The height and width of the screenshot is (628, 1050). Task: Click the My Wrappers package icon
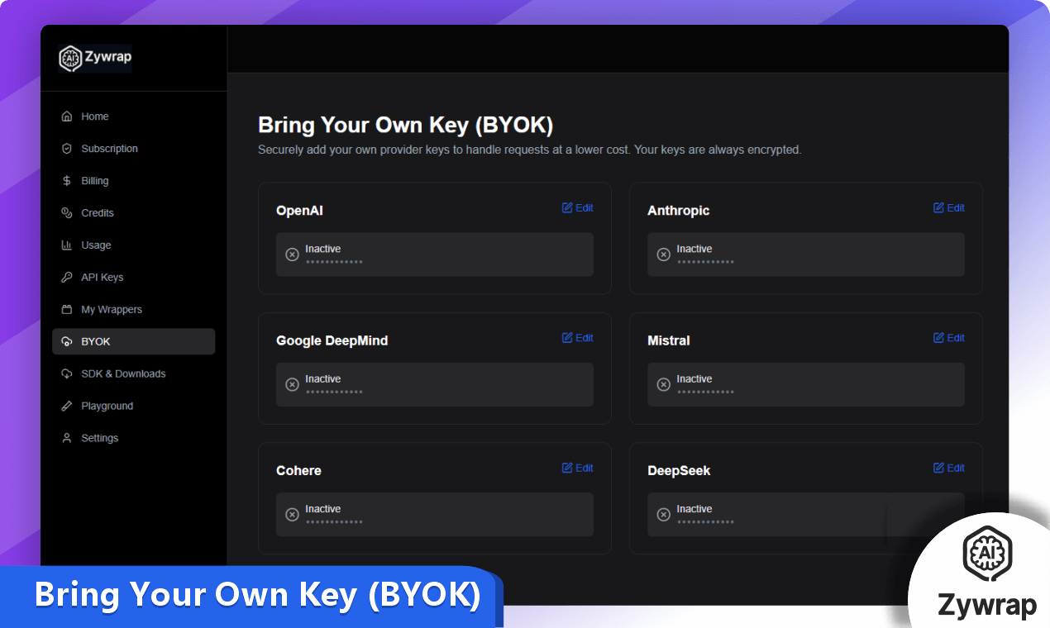click(x=67, y=310)
